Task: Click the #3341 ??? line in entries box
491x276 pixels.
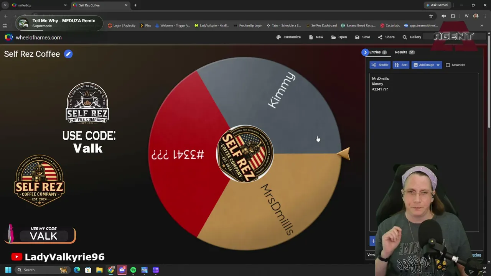Action: click(380, 89)
